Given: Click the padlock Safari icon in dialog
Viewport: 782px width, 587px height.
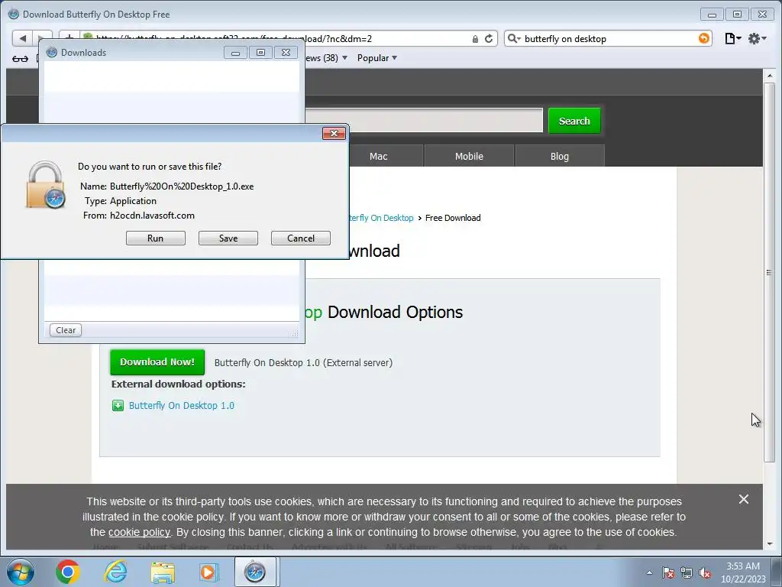Looking at the screenshot, I should coord(45,185).
